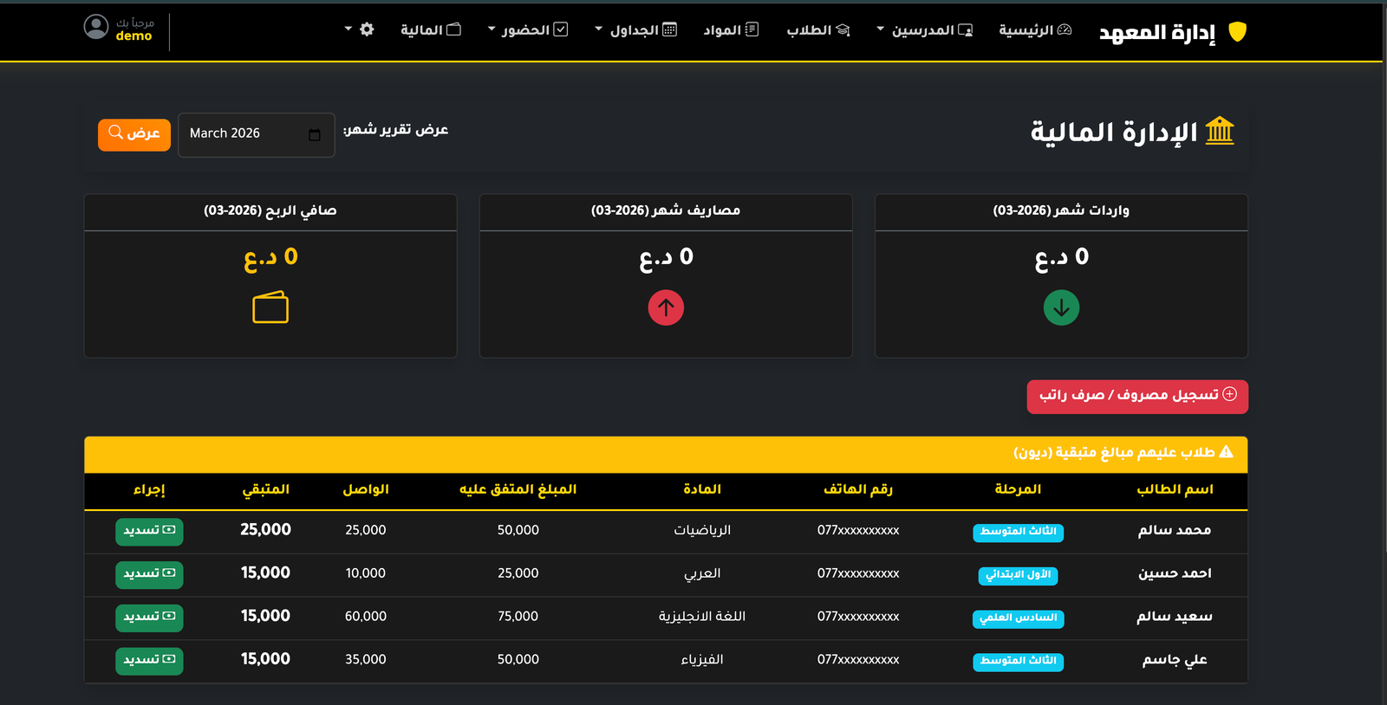This screenshot has width=1387, height=705.
Task: Click the yellow shield logo icon
Action: pyautogui.click(x=1237, y=32)
